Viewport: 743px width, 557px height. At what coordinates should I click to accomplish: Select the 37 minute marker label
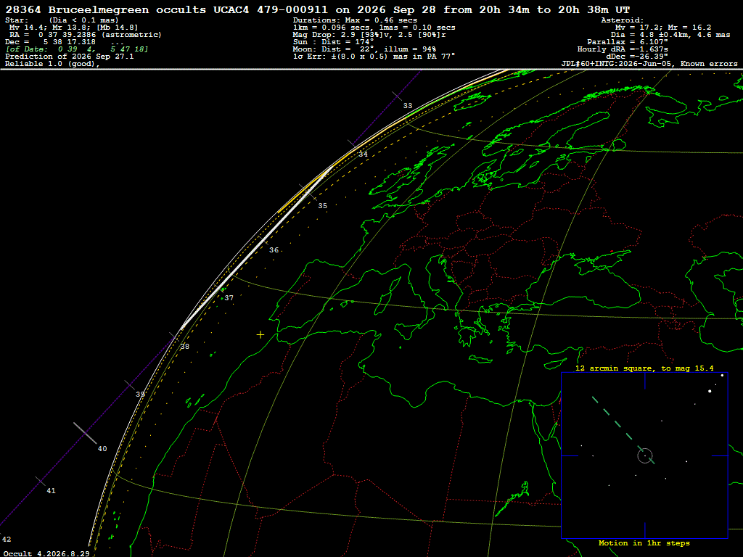pyautogui.click(x=229, y=298)
